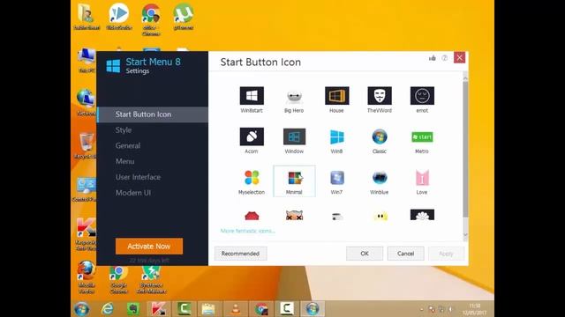Open the Start Button Icon section

[x=153, y=114]
